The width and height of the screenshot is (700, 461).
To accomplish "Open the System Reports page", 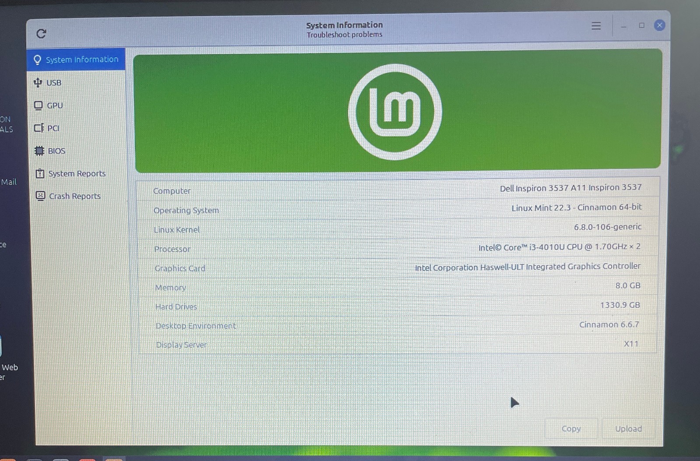I will [x=78, y=173].
